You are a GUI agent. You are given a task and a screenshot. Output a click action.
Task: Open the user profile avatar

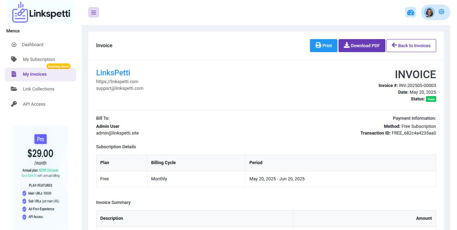coord(429,13)
